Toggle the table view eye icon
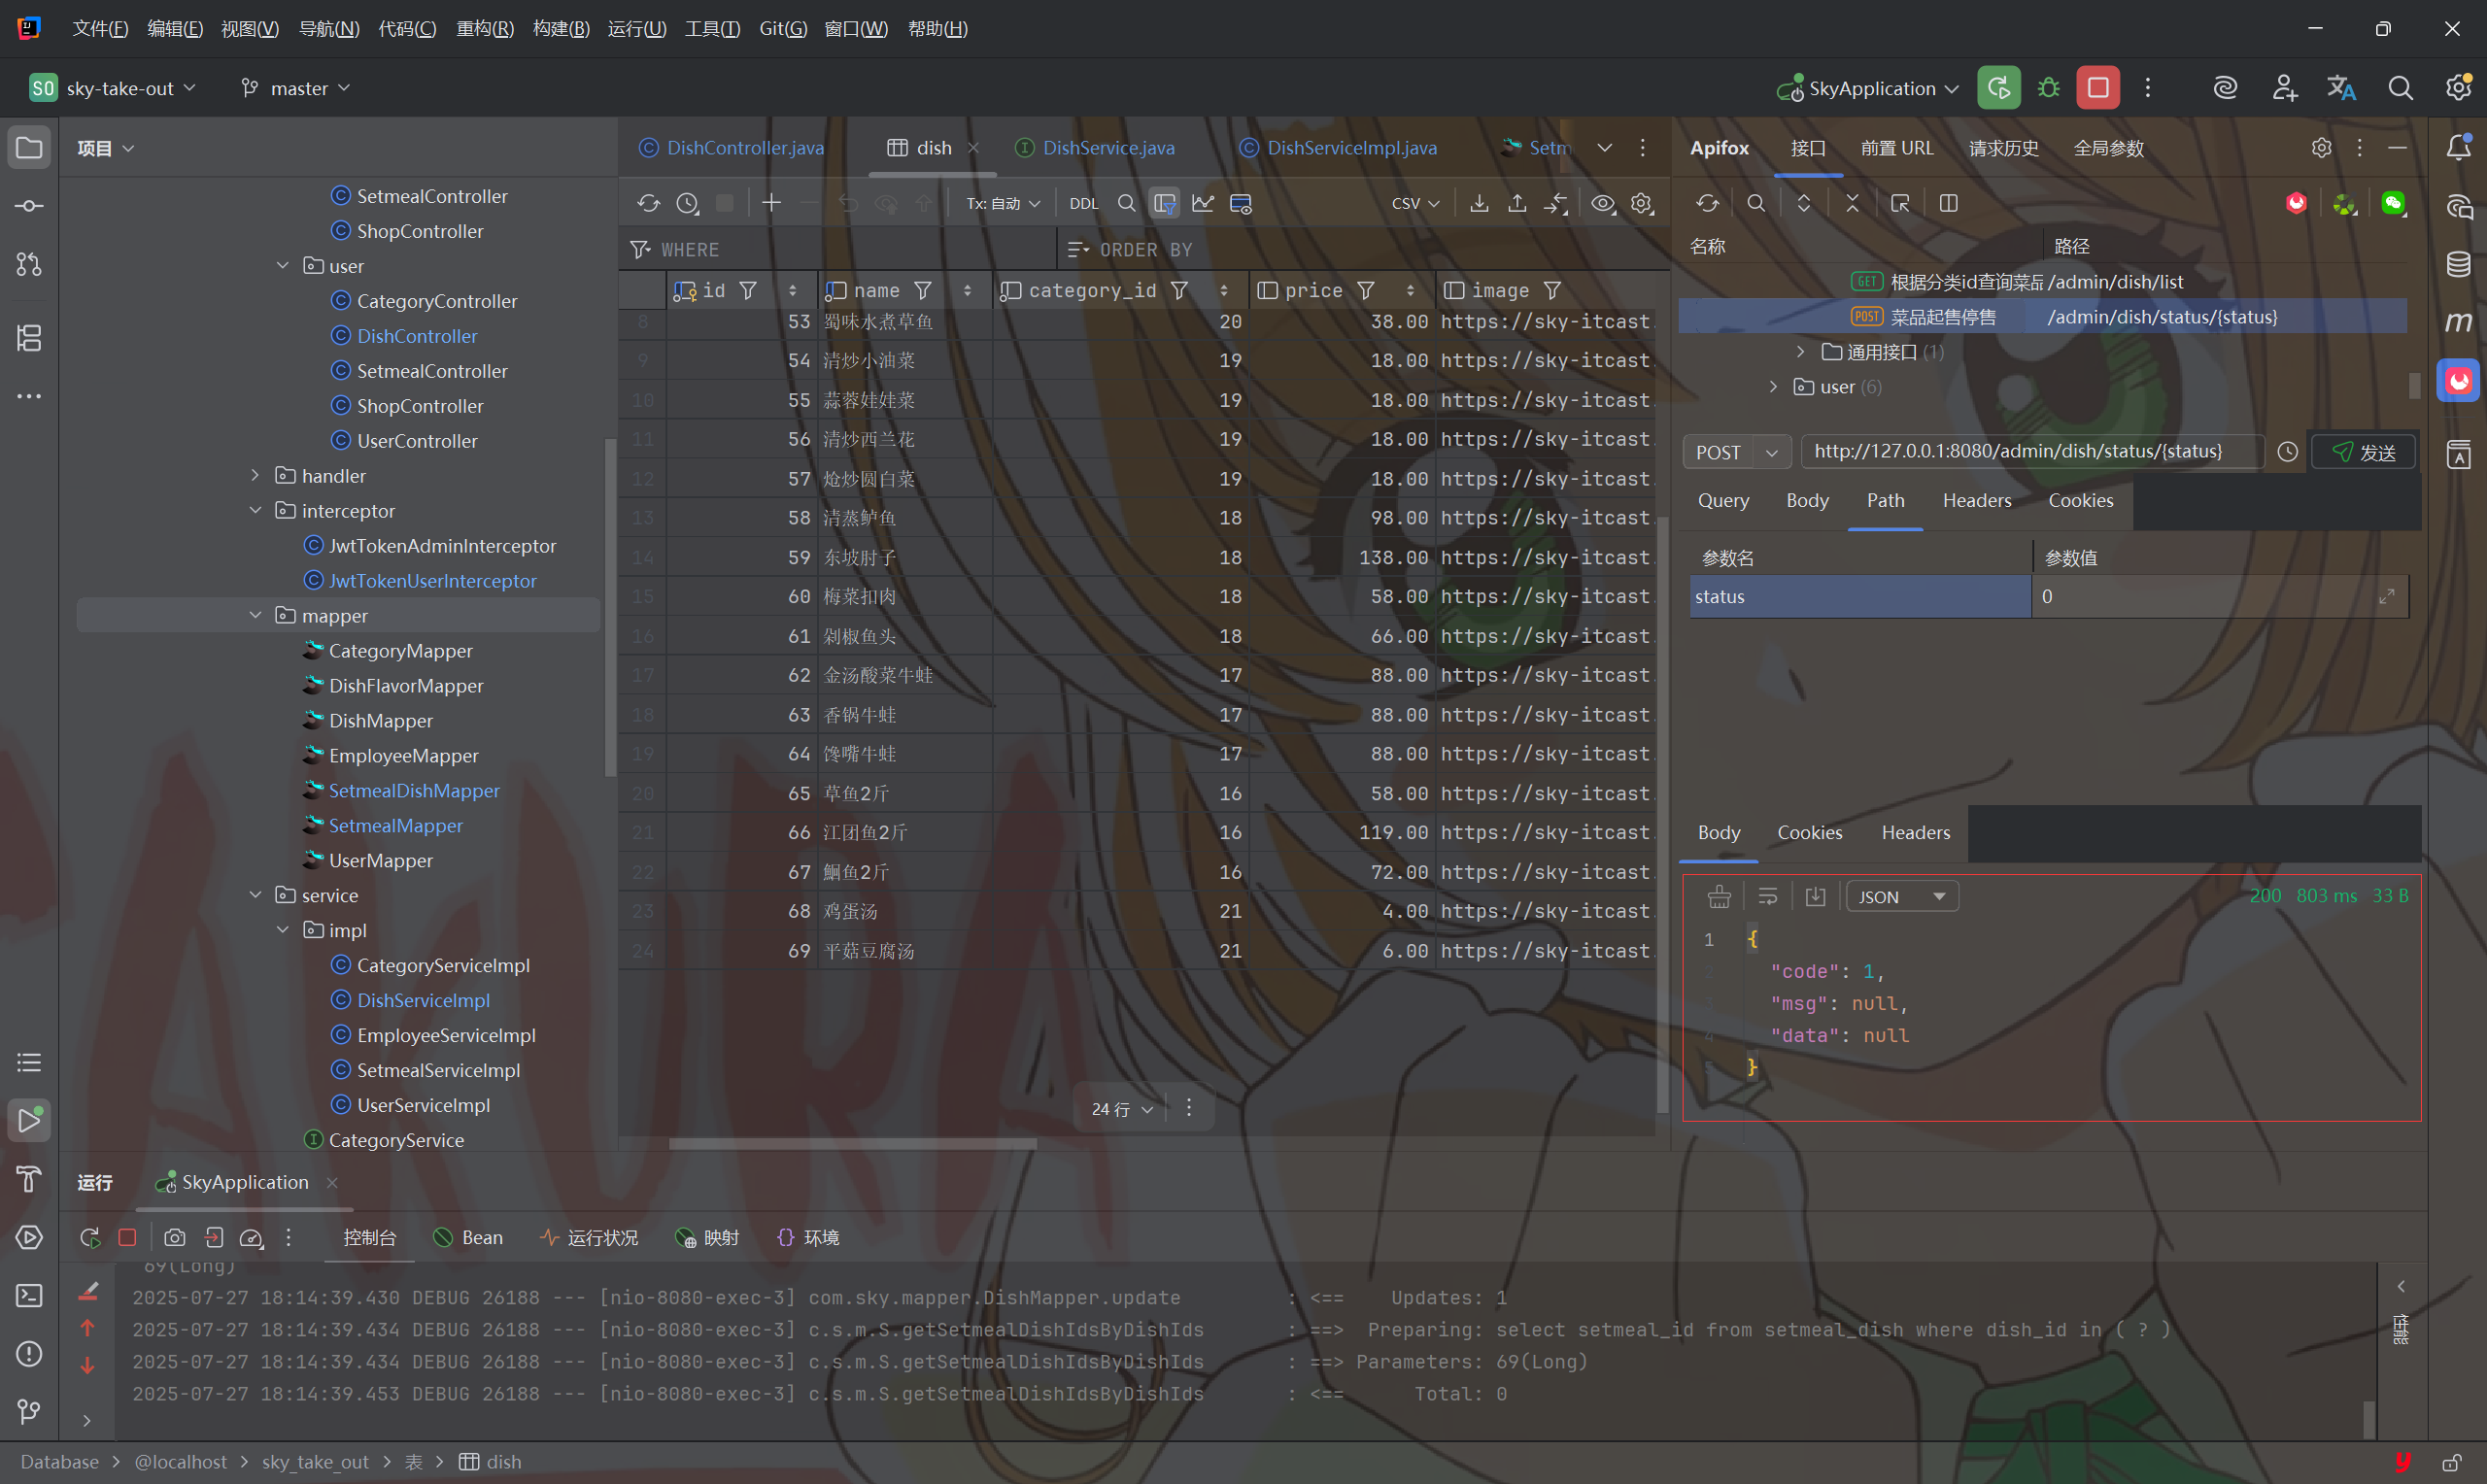This screenshot has height=1484, width=2487. [x=1602, y=204]
